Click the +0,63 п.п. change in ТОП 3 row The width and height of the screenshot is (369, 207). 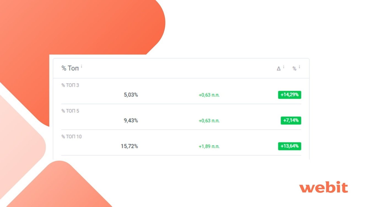click(x=209, y=95)
